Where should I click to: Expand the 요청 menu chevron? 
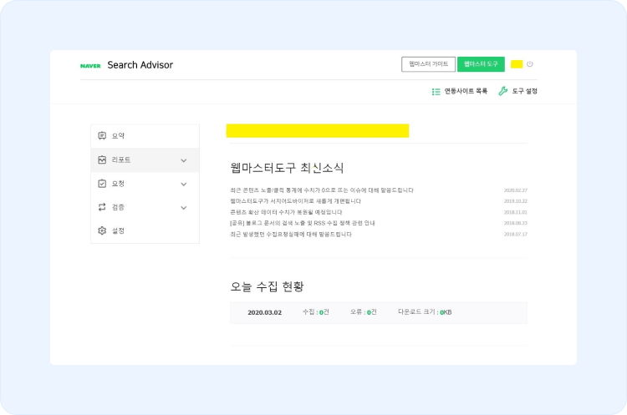pyautogui.click(x=184, y=184)
